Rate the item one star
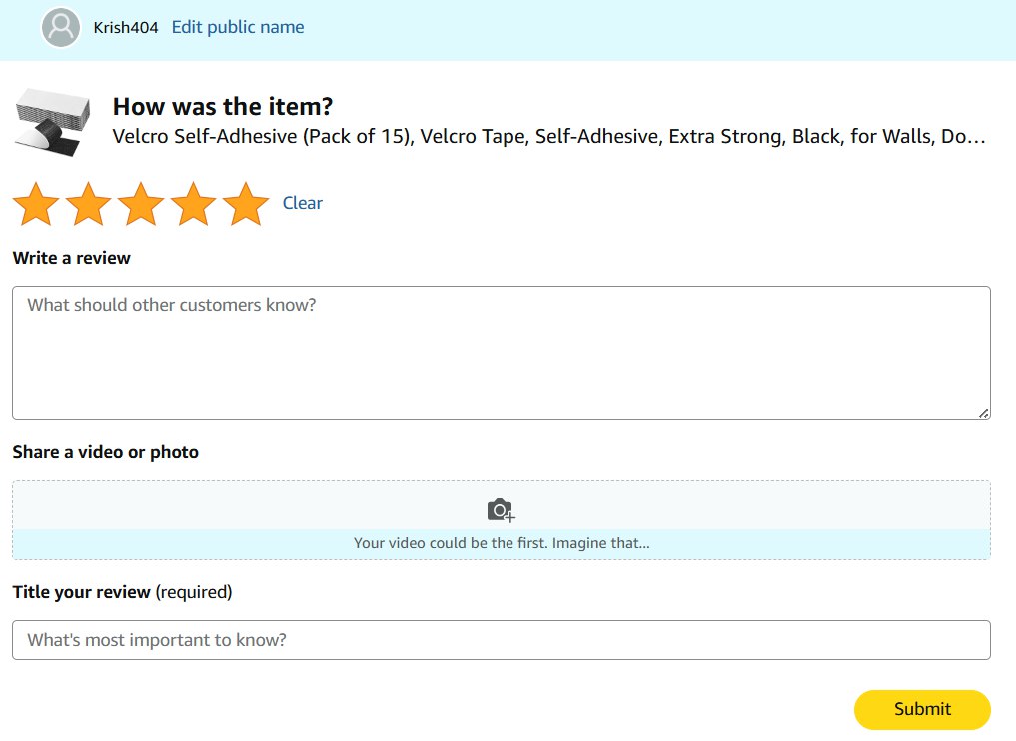 point(37,204)
